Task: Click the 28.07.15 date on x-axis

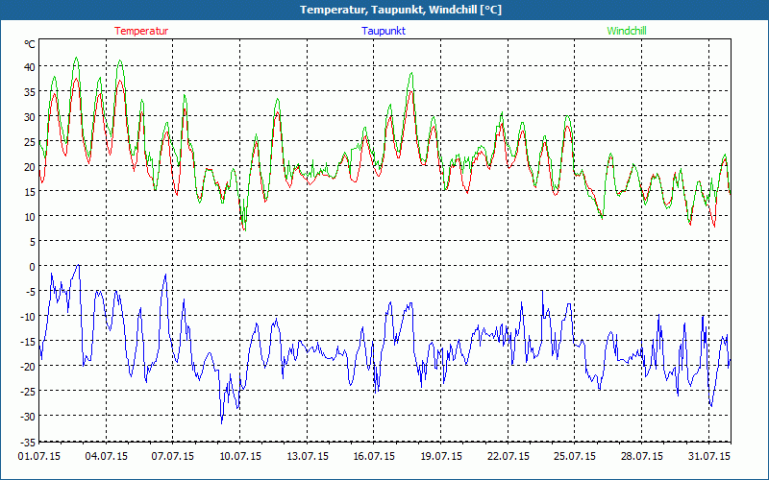Action: (641, 456)
